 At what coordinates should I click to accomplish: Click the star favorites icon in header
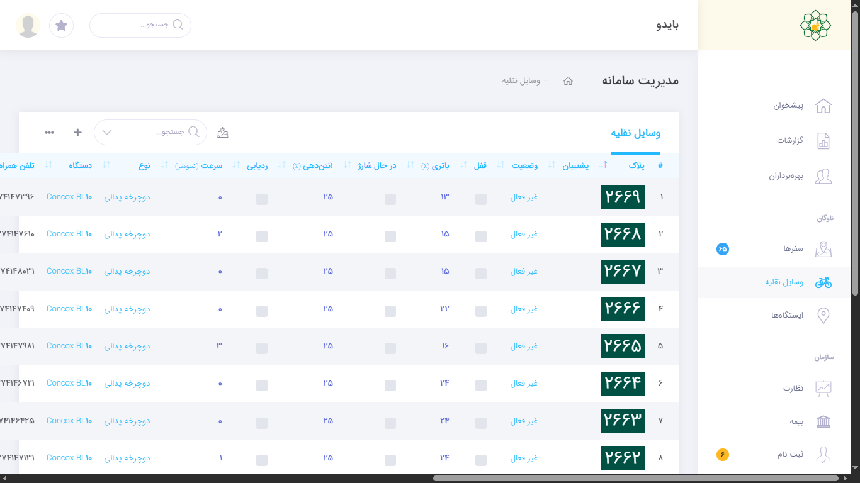click(x=61, y=25)
